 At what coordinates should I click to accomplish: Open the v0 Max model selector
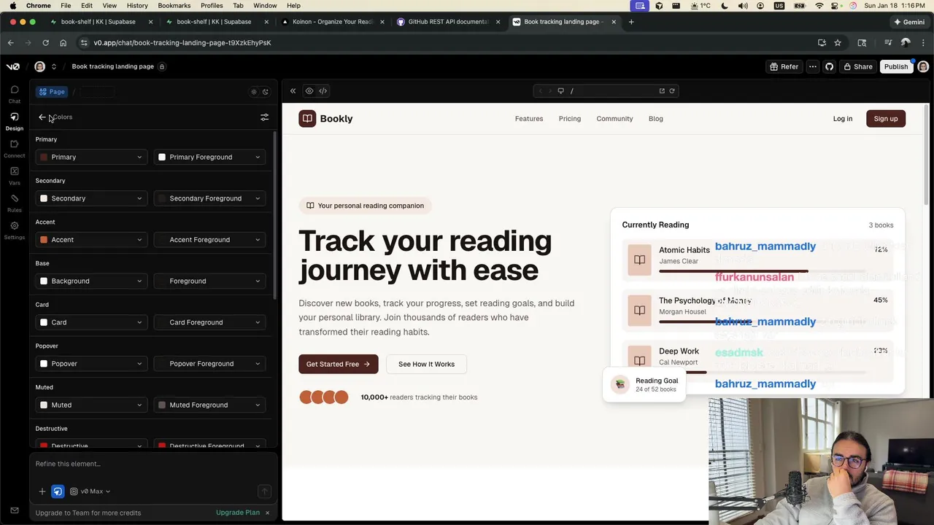[90, 491]
